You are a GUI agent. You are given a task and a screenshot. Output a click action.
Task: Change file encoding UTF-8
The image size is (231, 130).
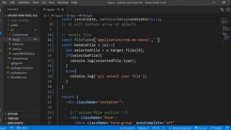pyautogui.click(x=156, y=128)
